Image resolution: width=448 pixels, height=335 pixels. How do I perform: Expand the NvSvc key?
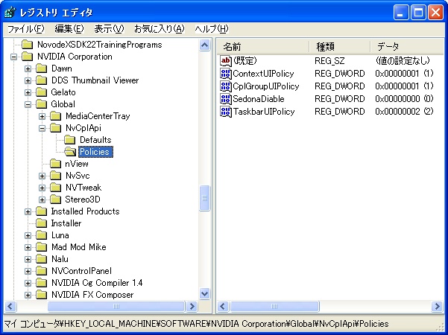[x=42, y=176]
